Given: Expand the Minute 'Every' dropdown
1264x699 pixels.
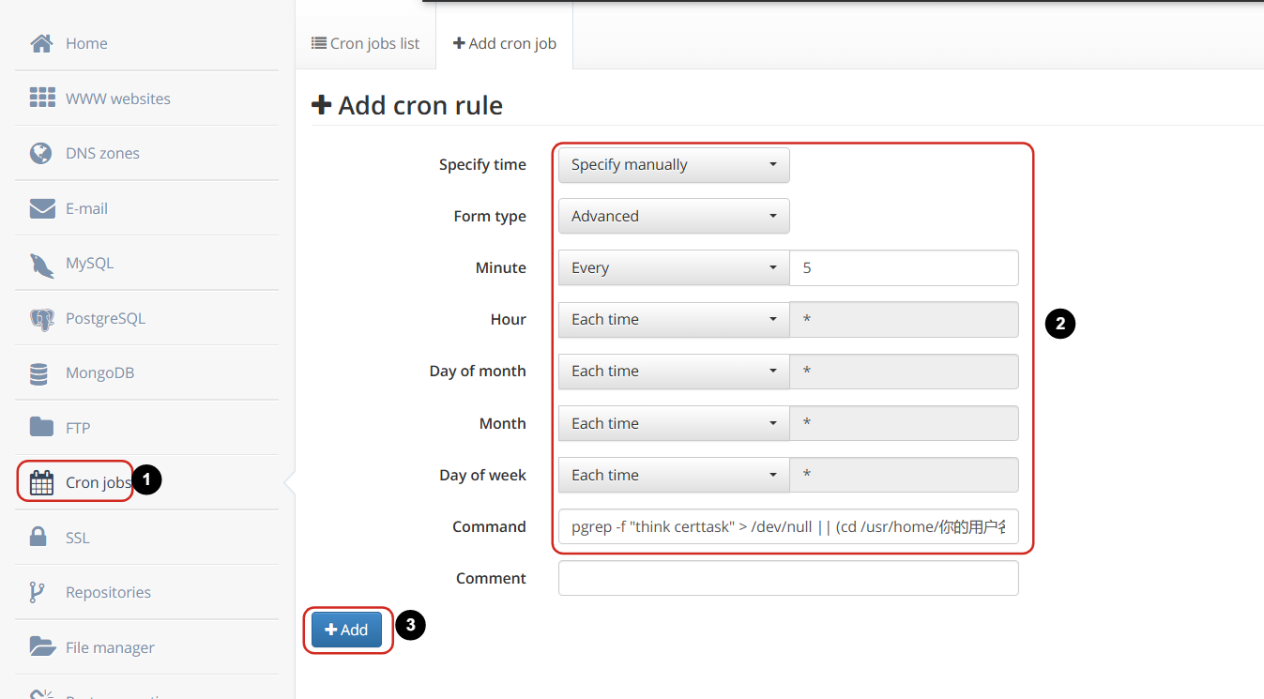Looking at the screenshot, I should click(x=674, y=268).
